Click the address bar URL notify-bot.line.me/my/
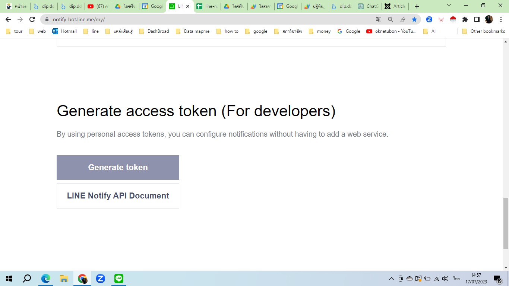The image size is (509, 286). (x=79, y=19)
